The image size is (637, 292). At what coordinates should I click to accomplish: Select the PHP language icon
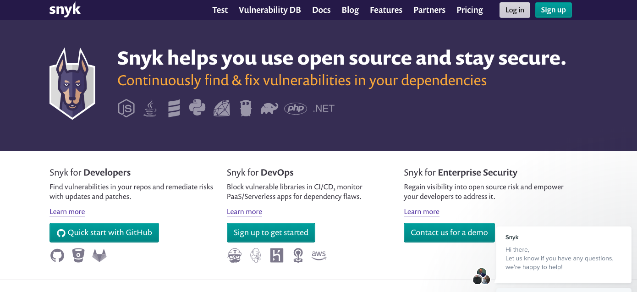(296, 109)
